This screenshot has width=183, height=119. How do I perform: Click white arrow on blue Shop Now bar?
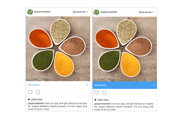click(x=154, y=85)
